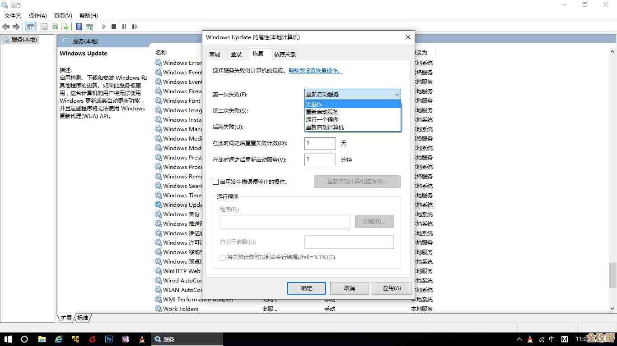Viewport: 617px width, 346px height.
Task: Open help via the blue question mark icon
Action: (79, 27)
